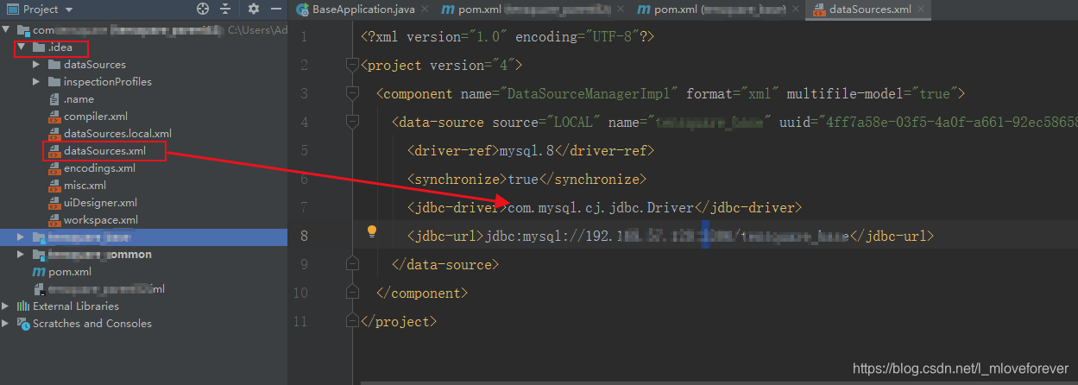The image size is (1078, 385).
Task: Select workspace.xml in the project tree
Action: click(100, 220)
